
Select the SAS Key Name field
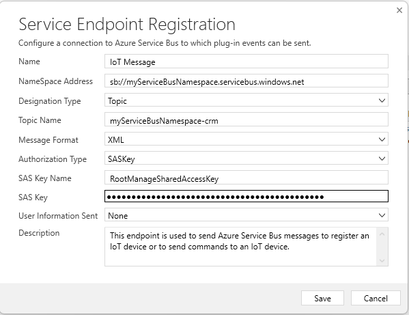[246, 178]
